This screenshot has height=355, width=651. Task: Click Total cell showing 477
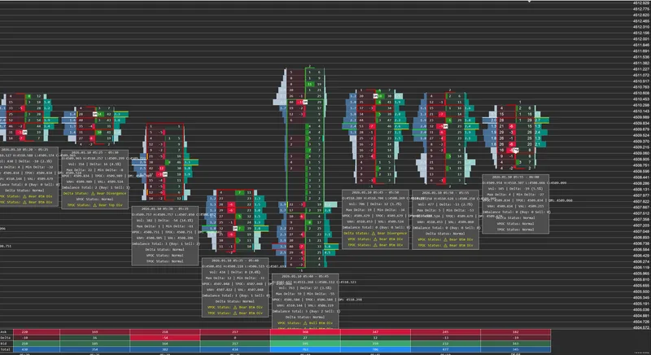pyautogui.click(x=445, y=349)
